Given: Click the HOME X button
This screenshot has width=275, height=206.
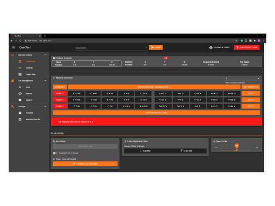Looking at the screenshot, I should coord(60,94).
